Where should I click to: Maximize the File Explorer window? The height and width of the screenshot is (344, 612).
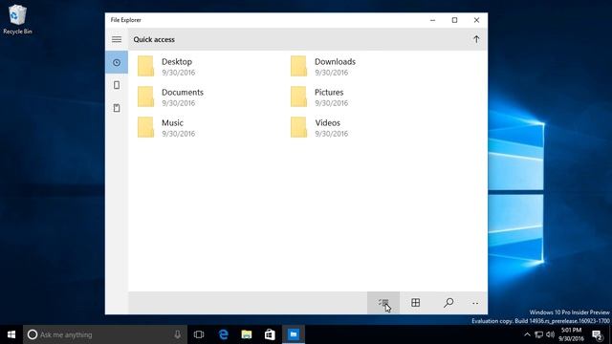click(454, 20)
